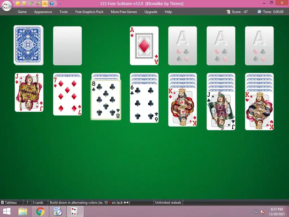Click the score icon beside Score

click(x=228, y=12)
